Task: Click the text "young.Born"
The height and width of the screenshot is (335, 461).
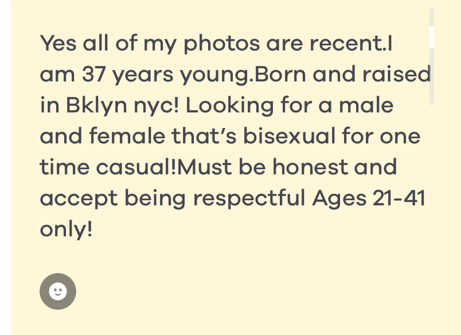Action: click(243, 75)
